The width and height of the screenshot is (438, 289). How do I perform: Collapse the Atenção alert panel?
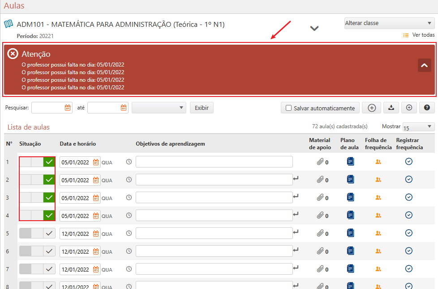[424, 65]
